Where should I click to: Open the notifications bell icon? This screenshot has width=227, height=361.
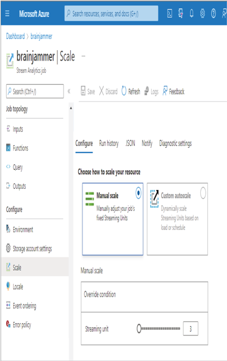point(191,13)
